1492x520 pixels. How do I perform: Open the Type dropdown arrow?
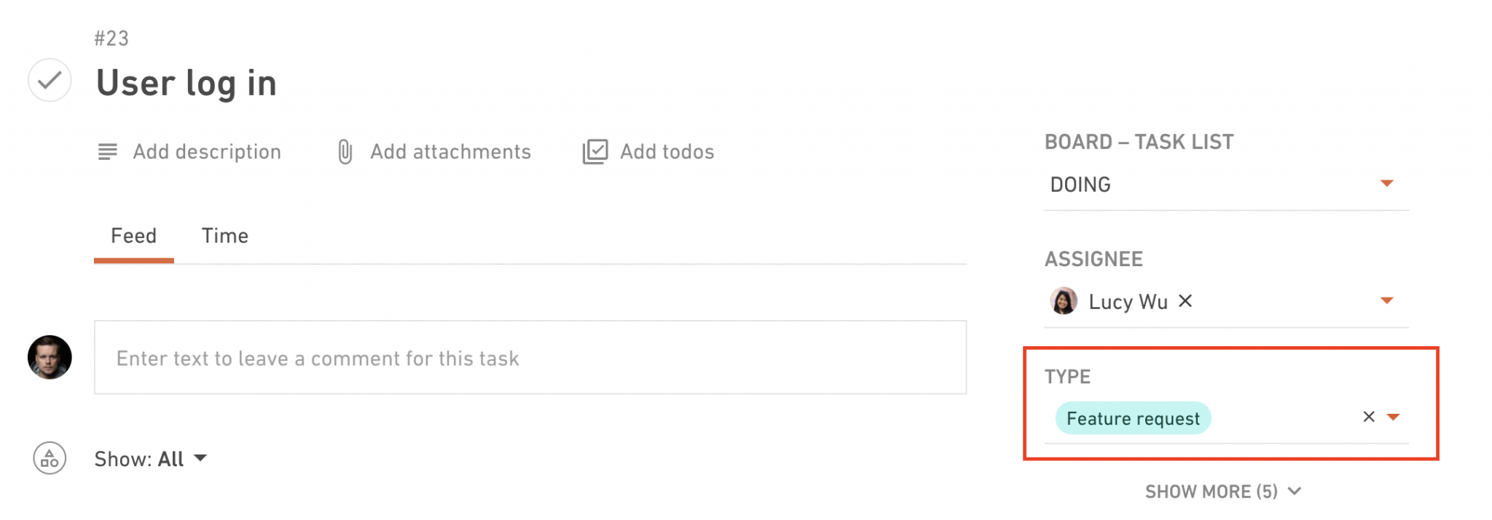(1393, 417)
